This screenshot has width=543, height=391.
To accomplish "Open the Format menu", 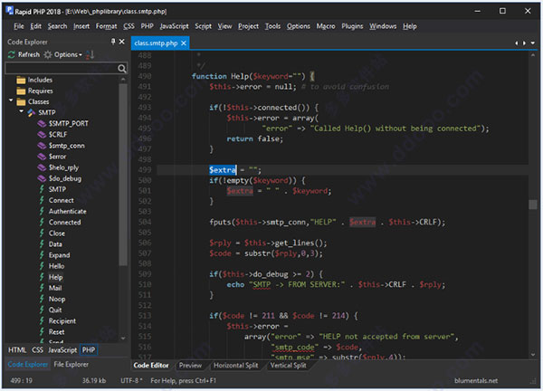I will coord(106,26).
